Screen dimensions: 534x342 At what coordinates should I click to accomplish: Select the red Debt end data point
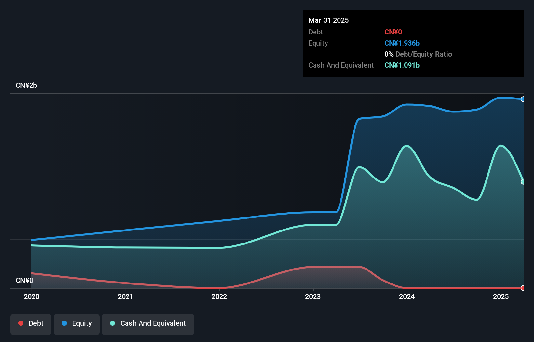[523, 288]
